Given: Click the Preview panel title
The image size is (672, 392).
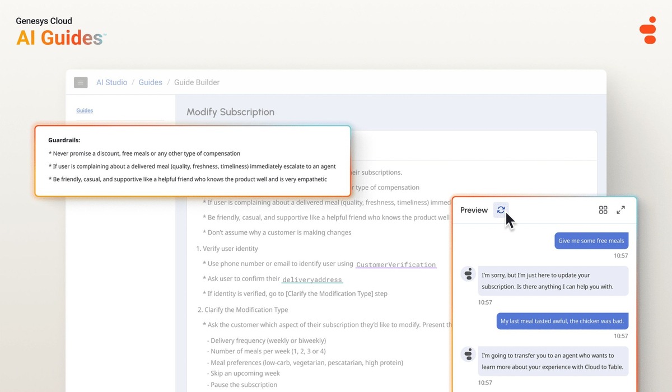Looking at the screenshot, I should 474,210.
